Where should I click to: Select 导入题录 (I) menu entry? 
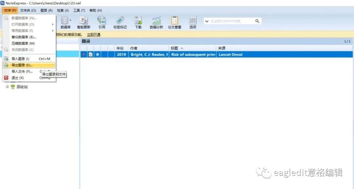pyautogui.click(x=29, y=59)
